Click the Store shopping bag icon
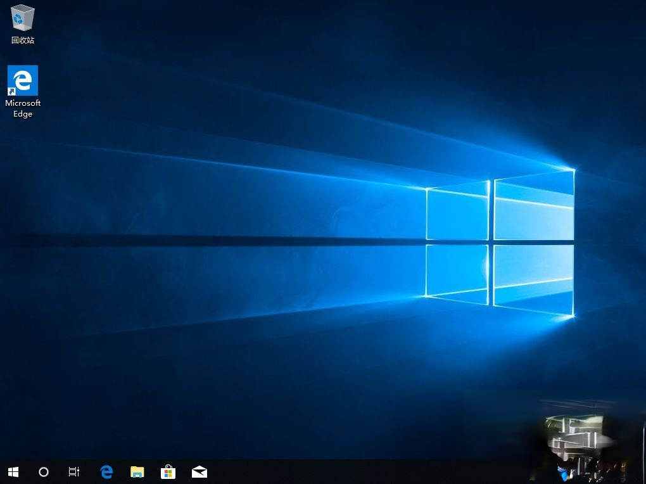The image size is (646, 484). tap(168, 472)
